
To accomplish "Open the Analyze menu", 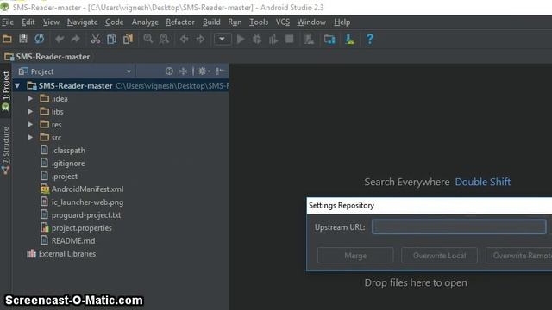I will point(145,22).
